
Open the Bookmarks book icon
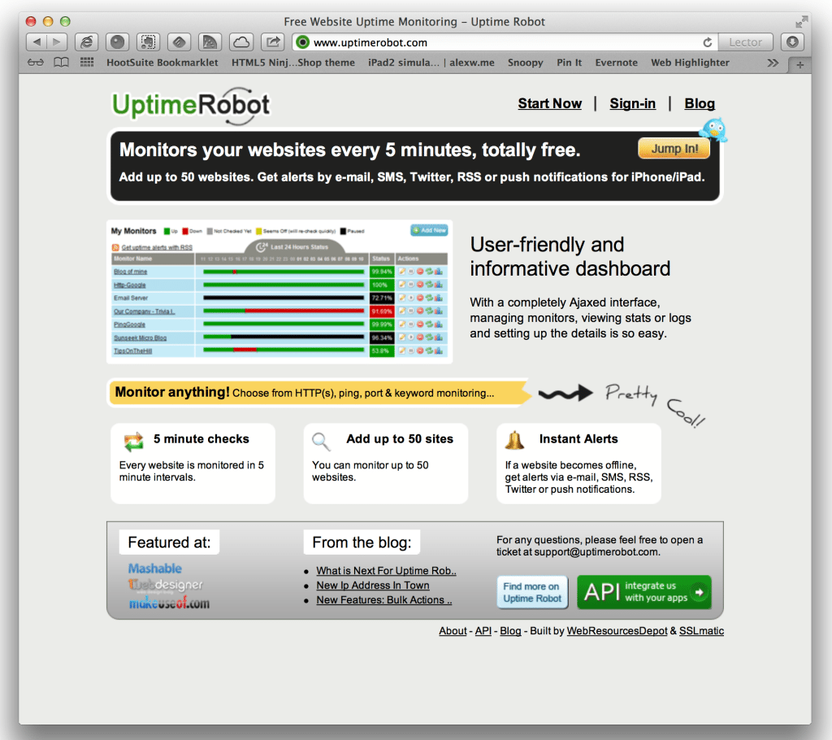[x=62, y=63]
